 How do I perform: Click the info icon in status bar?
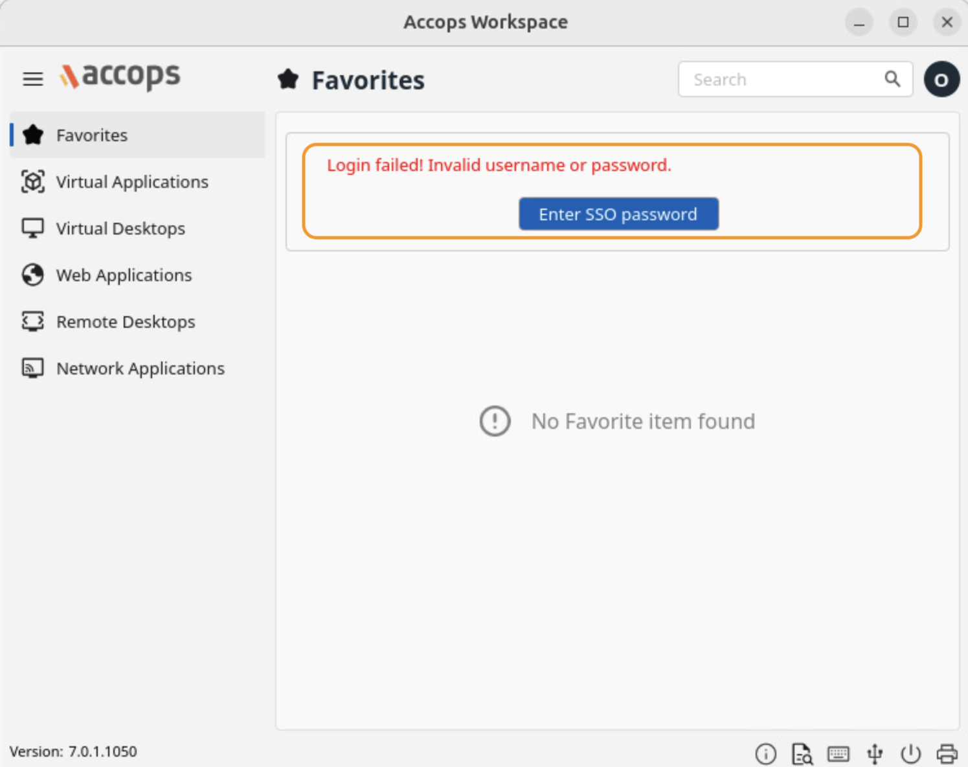765,753
